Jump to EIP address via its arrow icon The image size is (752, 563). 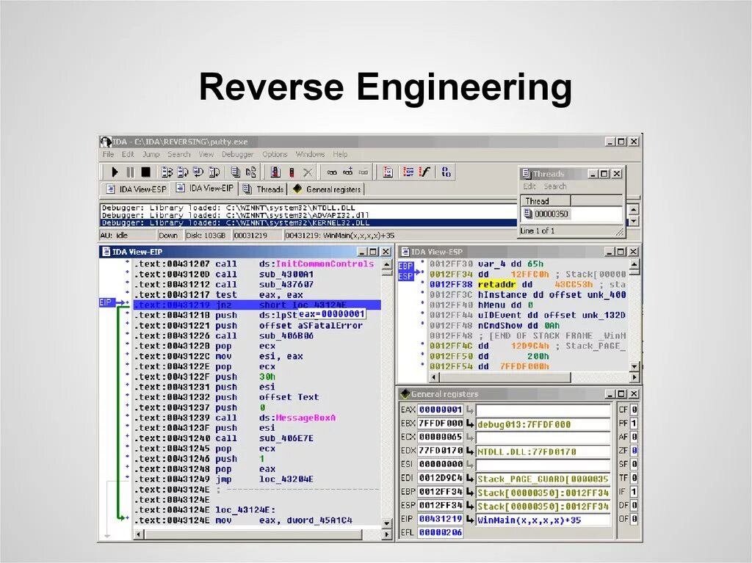[x=470, y=520]
